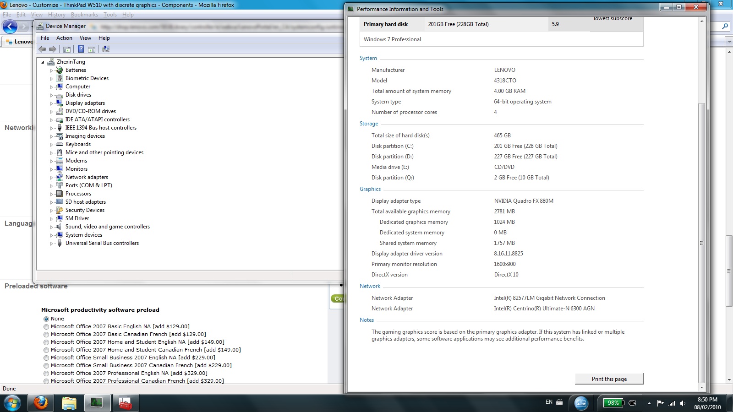Select Biometric Devices in device tree
Screen dimensions: 733x412
pyautogui.click(x=87, y=78)
